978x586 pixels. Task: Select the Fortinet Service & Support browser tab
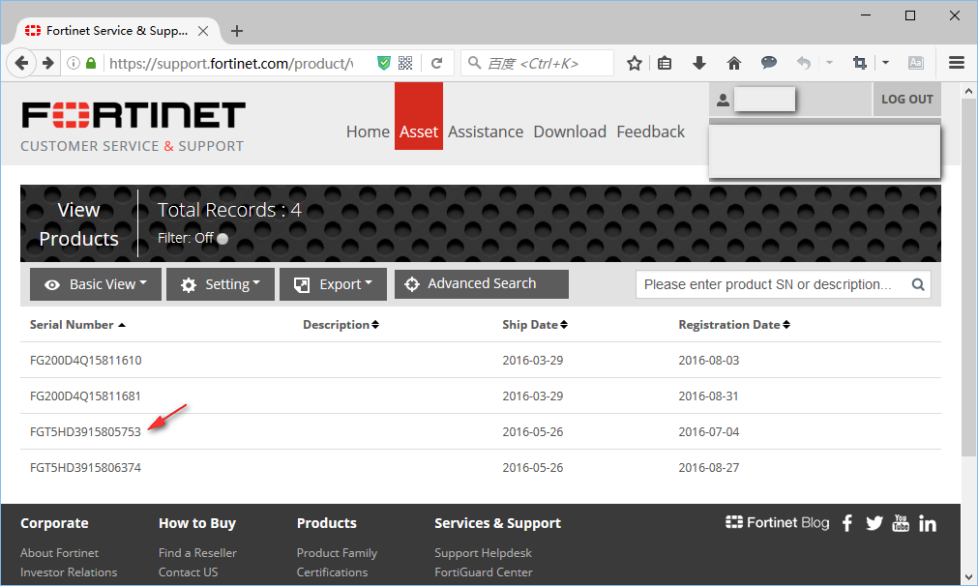[119, 31]
